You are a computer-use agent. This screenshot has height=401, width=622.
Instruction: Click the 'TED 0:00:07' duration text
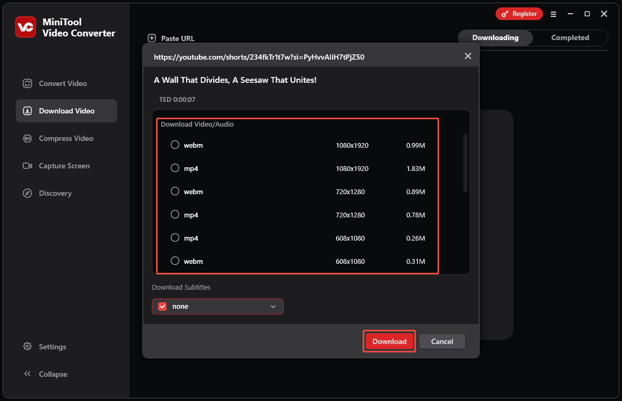click(x=177, y=99)
